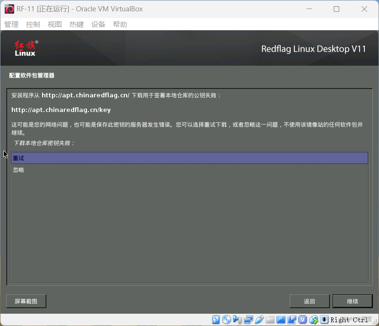This screenshot has height=326, width=379.
Task: Click the hard disk activity status icon
Action: 216,319
